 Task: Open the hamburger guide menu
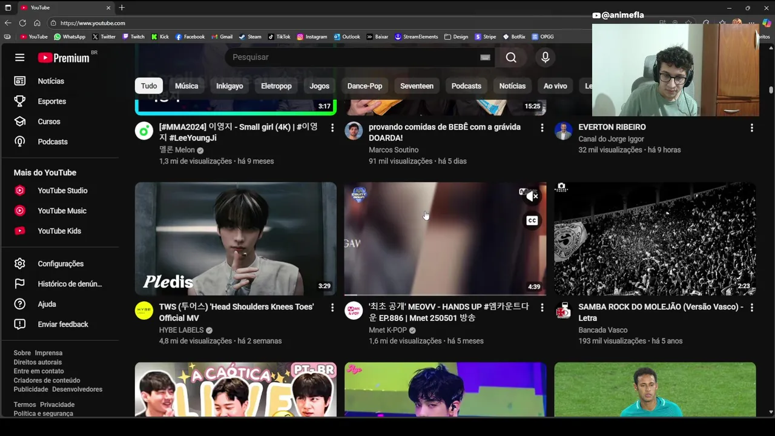point(20,58)
